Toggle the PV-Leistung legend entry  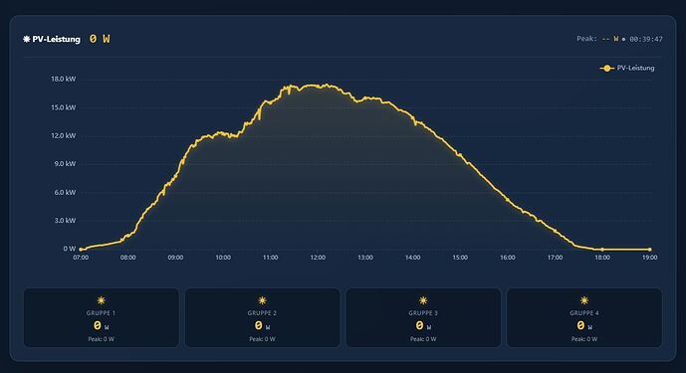(627, 69)
